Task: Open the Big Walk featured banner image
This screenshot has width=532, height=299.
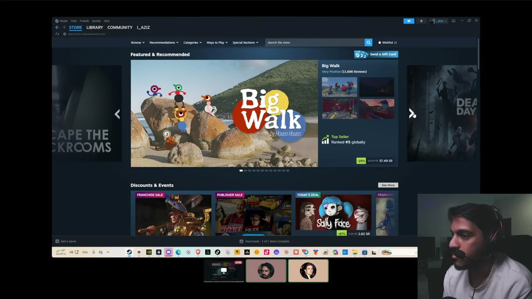Action: (224, 113)
